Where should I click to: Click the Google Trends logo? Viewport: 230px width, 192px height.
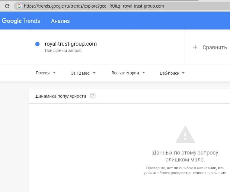click(21, 21)
